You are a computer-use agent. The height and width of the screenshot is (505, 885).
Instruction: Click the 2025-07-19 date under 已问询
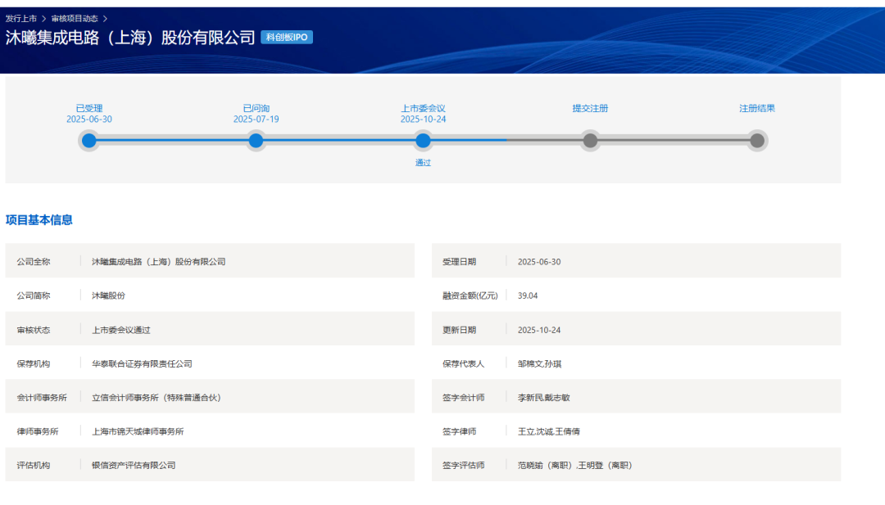click(256, 119)
